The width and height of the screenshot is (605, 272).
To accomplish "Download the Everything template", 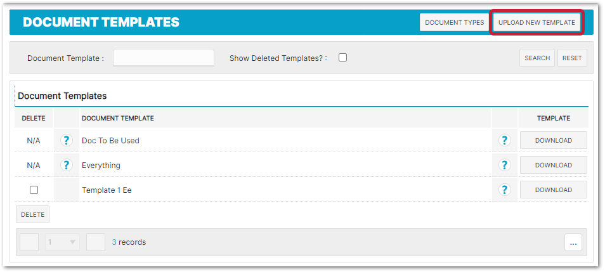I will (x=553, y=165).
